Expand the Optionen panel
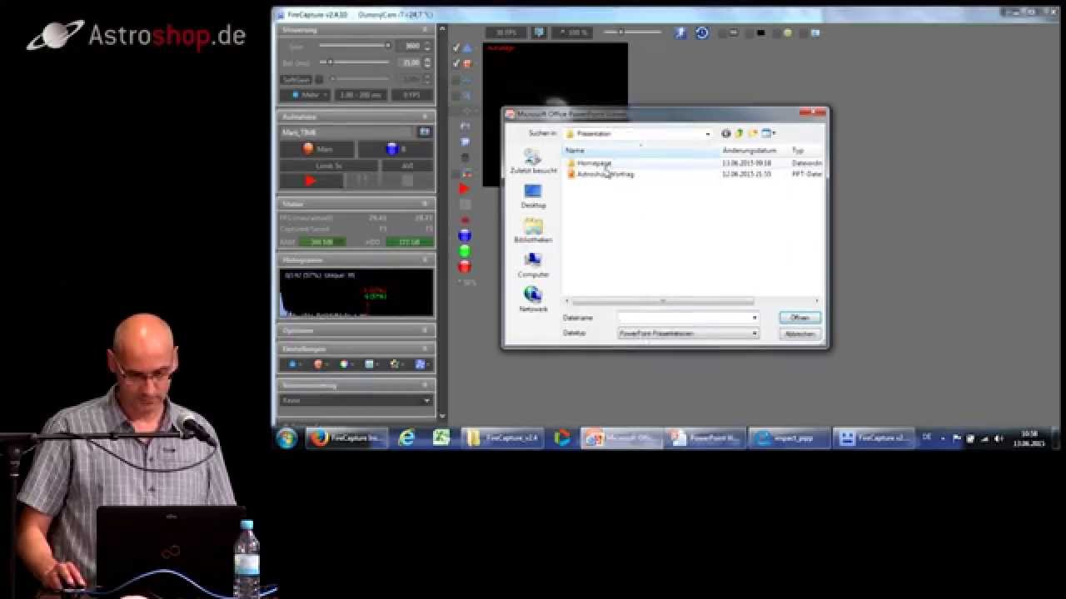 (x=425, y=330)
